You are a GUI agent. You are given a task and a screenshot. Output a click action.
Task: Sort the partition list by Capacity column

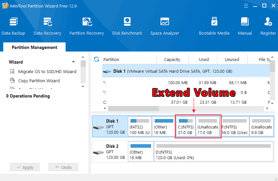[172, 59]
